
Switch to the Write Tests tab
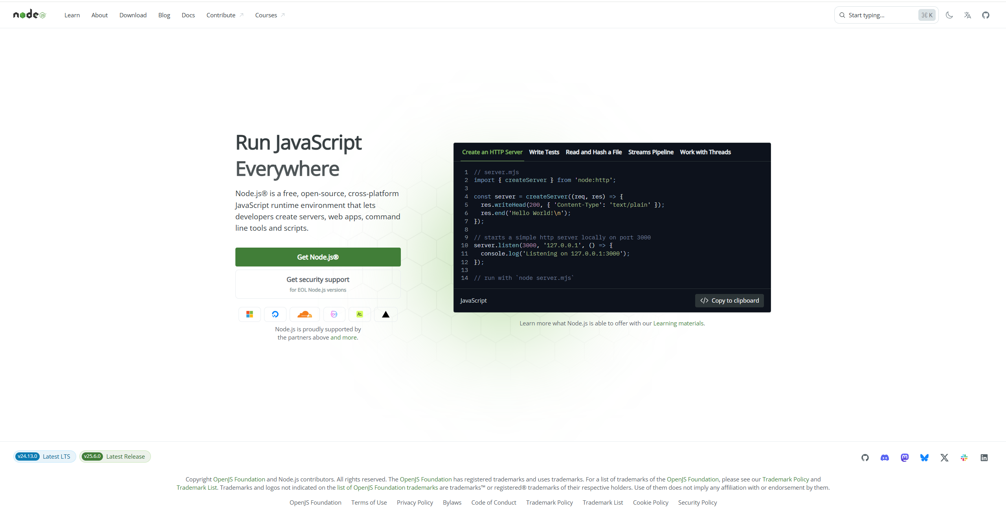(x=544, y=152)
